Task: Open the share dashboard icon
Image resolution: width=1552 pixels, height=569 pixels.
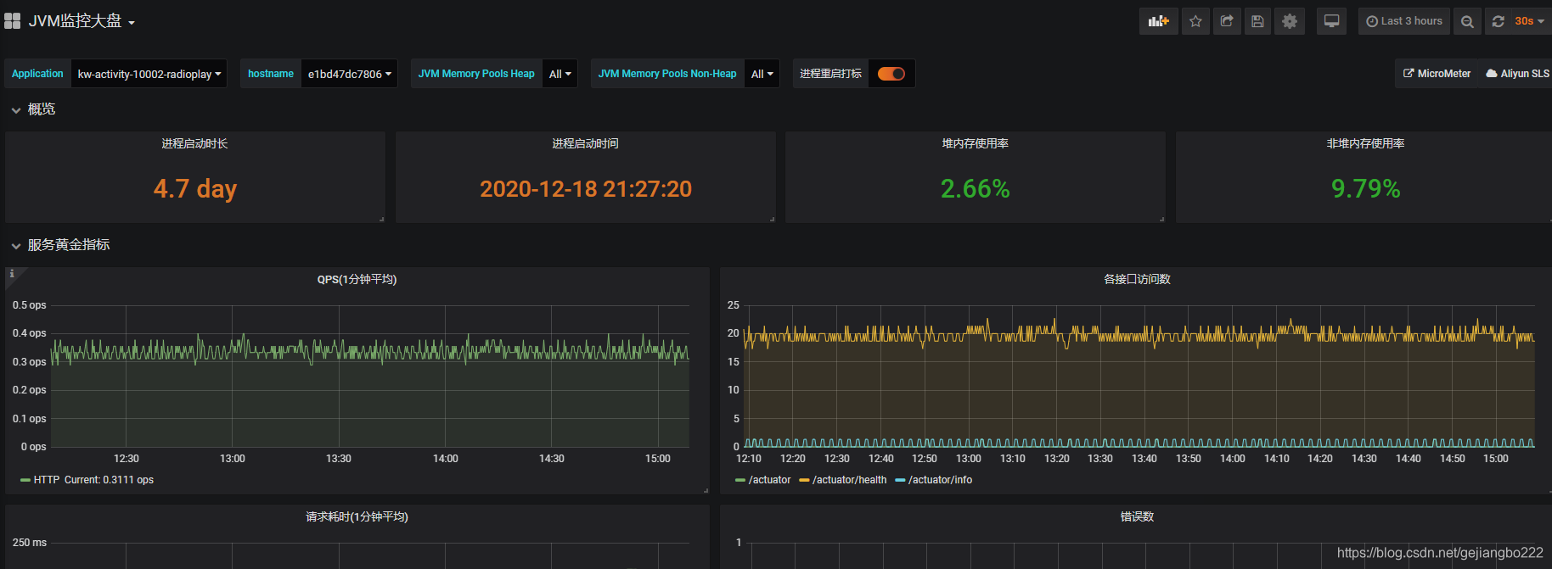Action: (1227, 21)
